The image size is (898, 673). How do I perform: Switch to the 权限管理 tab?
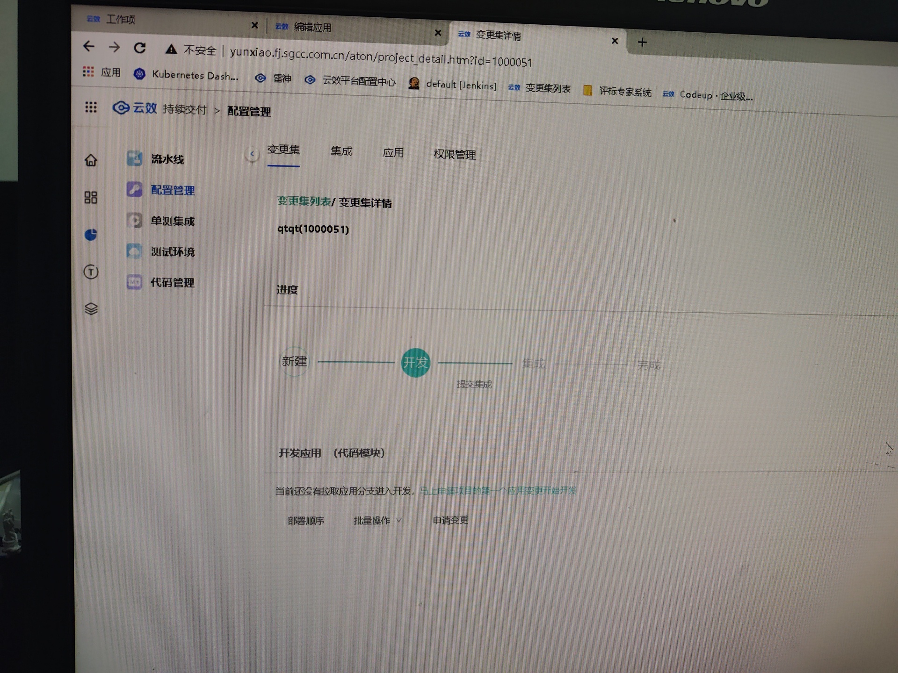click(454, 154)
